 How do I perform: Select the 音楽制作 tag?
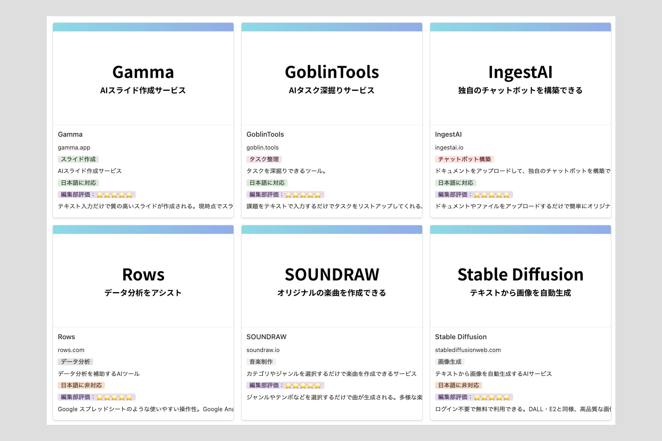261,362
